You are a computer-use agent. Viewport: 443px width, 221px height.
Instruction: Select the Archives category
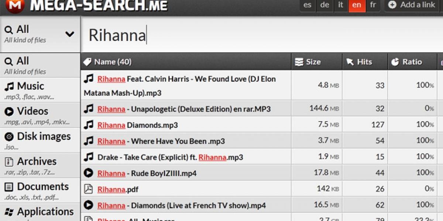click(40, 165)
